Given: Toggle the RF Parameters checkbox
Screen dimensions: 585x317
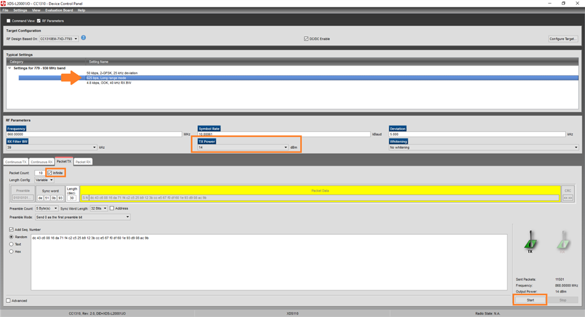Looking at the screenshot, I should (x=39, y=21).
